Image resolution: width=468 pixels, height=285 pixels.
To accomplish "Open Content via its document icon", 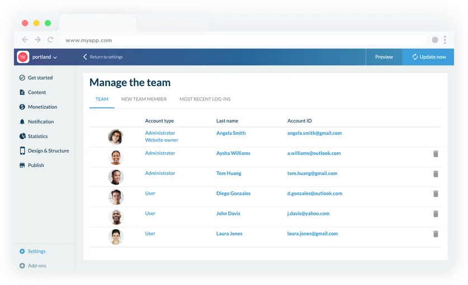I will (22, 92).
